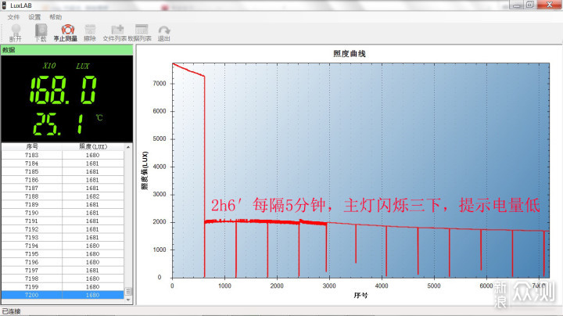
Task: Click the 序号 column header
Action: 32,146
